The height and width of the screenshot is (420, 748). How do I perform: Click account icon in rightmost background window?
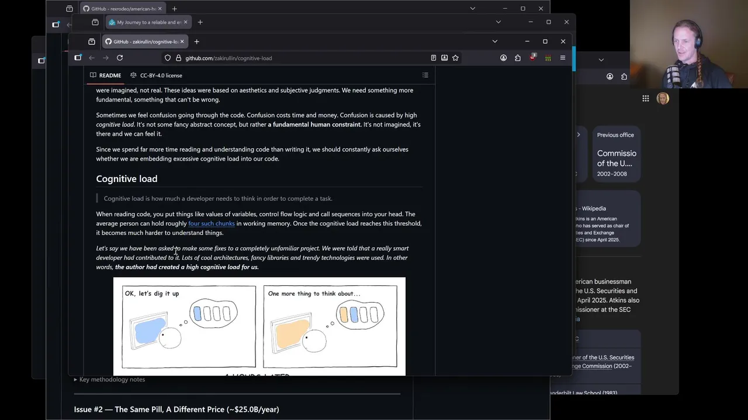pos(610,76)
